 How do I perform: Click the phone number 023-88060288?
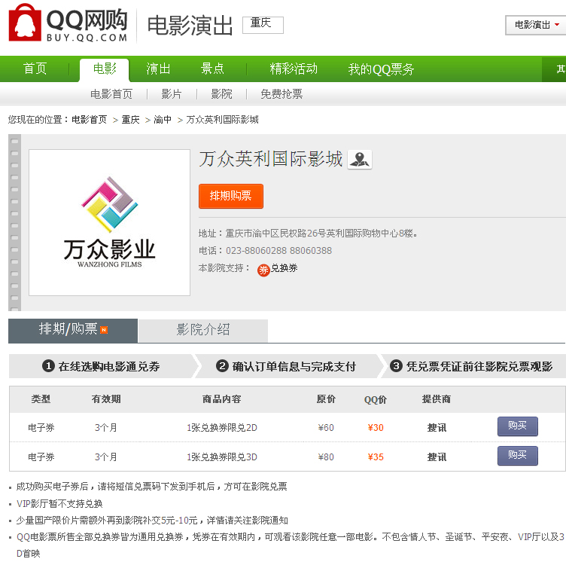pos(256,251)
